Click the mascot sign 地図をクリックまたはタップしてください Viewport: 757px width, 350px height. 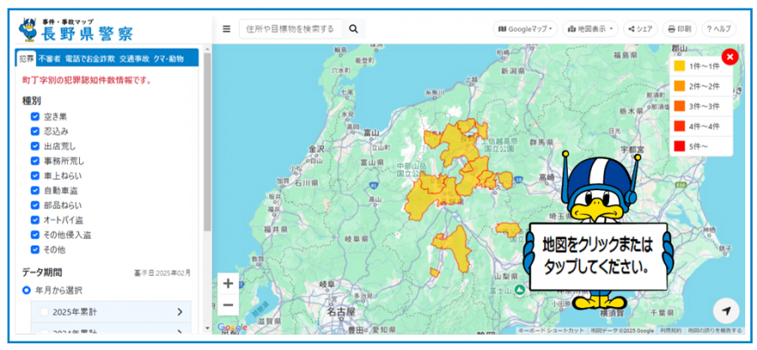coord(598,256)
